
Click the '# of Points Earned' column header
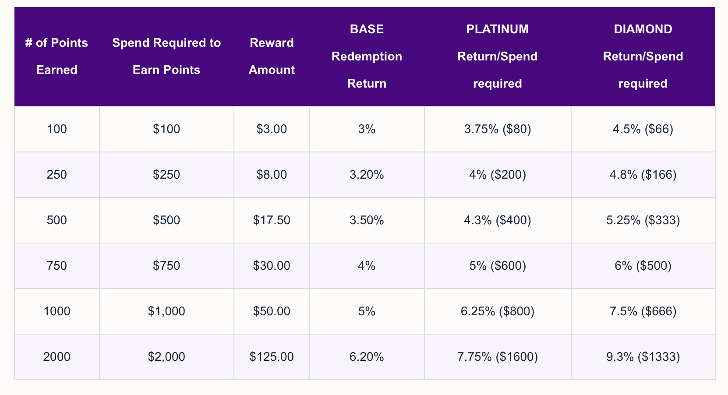coord(57,56)
